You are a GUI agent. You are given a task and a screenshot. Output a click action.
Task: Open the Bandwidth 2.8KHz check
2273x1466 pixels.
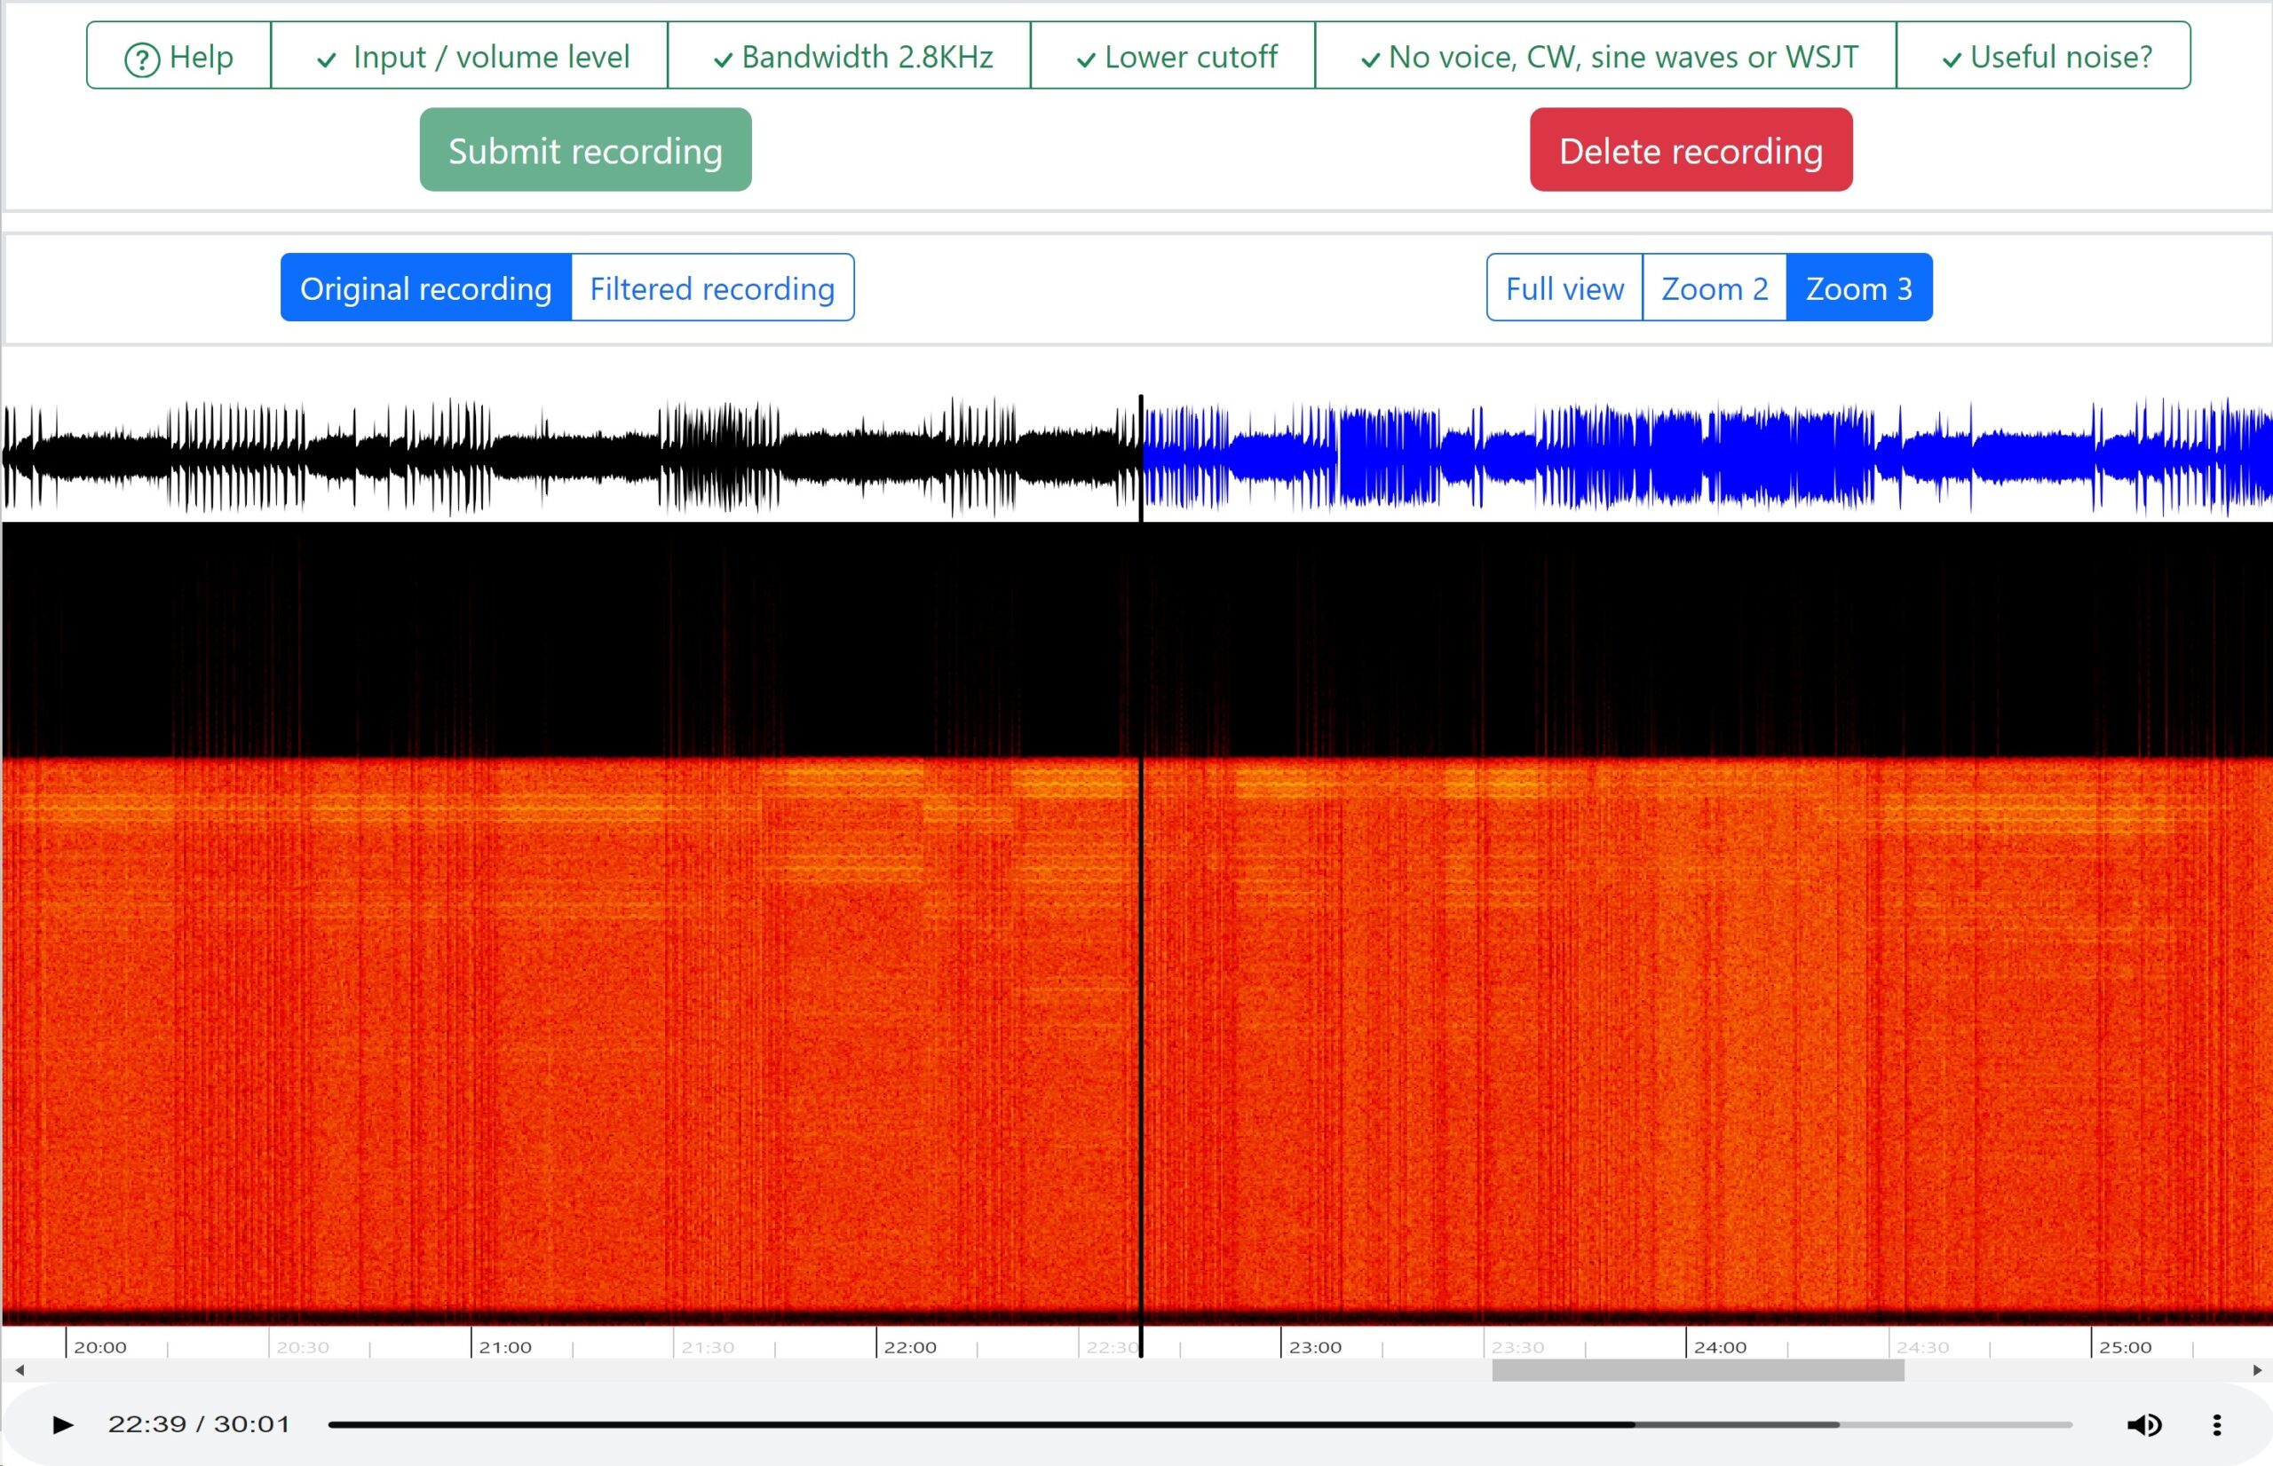850,56
